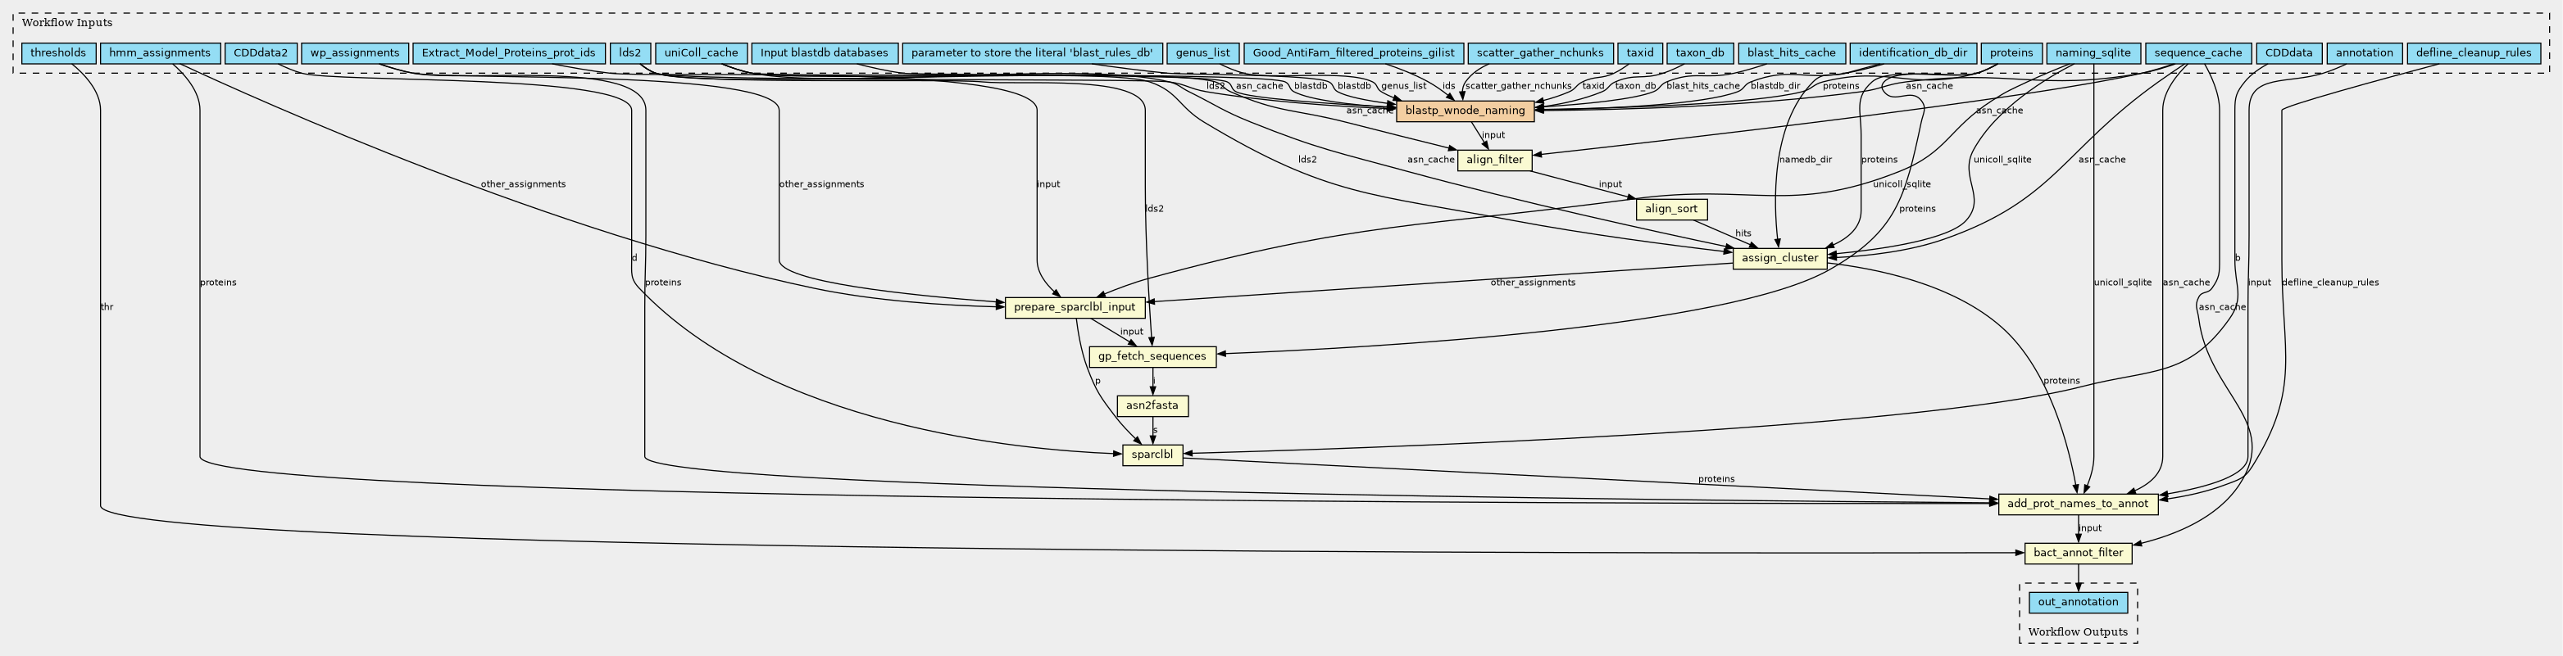The image size is (2563, 656).
Task: Select the align_filter workflow step
Action: [x=1494, y=160]
